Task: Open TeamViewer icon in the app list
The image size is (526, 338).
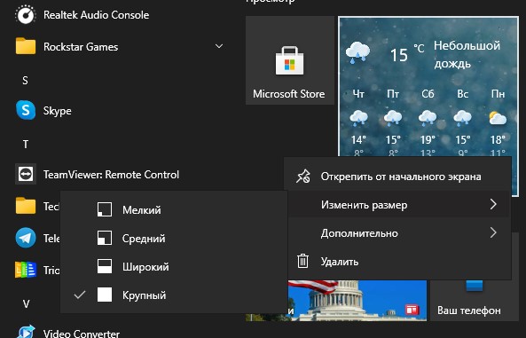Action: [26, 174]
